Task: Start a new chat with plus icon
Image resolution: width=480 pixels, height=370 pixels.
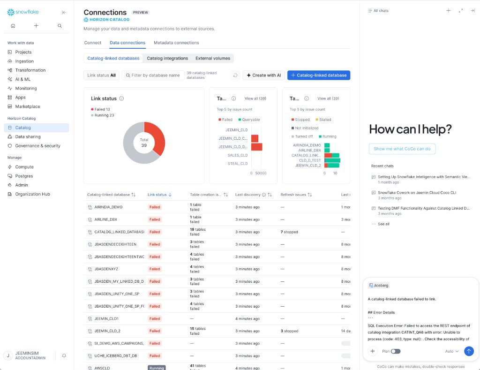Action: click(449, 11)
